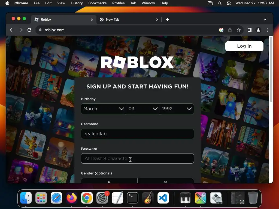279x209 pixels.
Task: Click the Roblox logo
Action: tap(137, 62)
